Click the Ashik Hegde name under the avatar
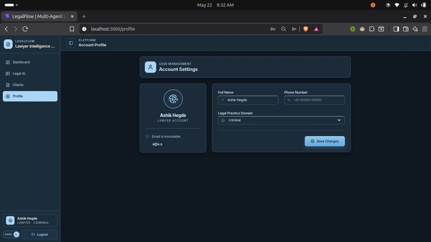This screenshot has width=431, height=242. pos(173,115)
